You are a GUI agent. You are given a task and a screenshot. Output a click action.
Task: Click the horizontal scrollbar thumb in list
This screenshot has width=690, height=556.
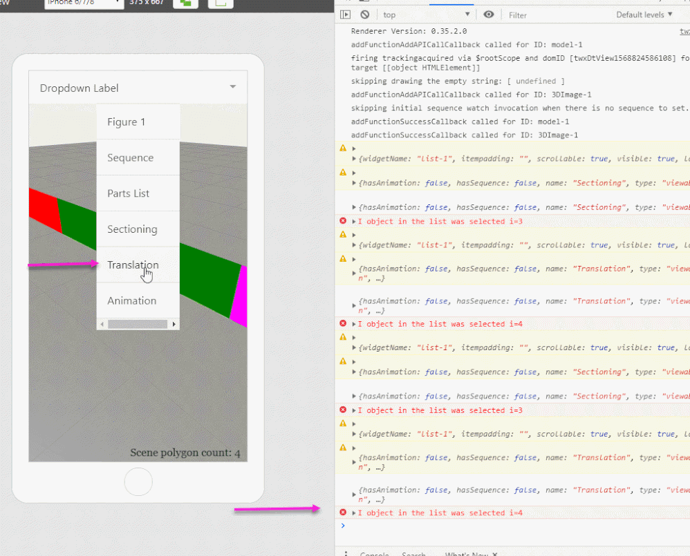(x=138, y=324)
